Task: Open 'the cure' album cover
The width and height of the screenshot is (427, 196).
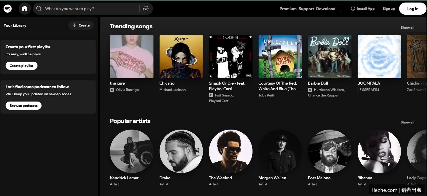Action: tap(132, 57)
